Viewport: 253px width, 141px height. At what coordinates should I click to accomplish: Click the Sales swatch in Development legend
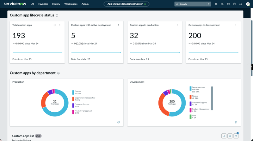(191, 117)
